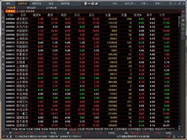Open the line chart view icon

point(183,16)
